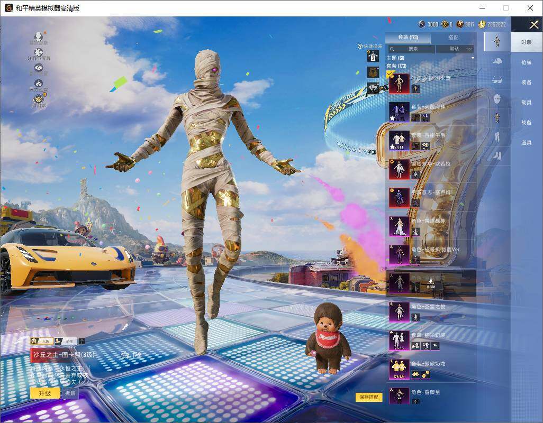Select the face mask category icon
Viewport: 543px width, 423px height.
point(497,98)
